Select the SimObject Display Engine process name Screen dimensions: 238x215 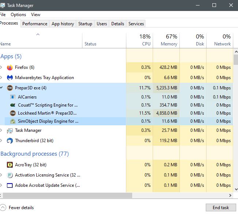48,121
